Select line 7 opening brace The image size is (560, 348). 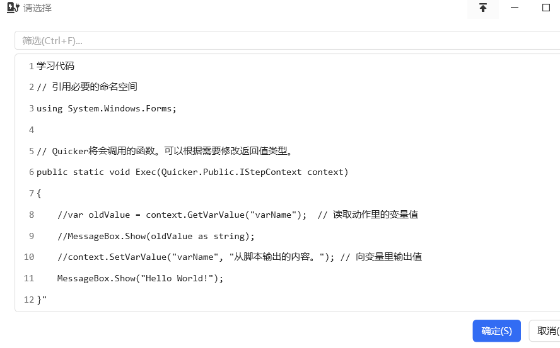[x=288, y=193]
